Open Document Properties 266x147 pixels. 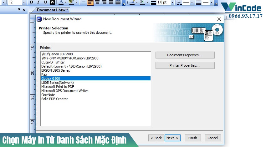[185, 55]
